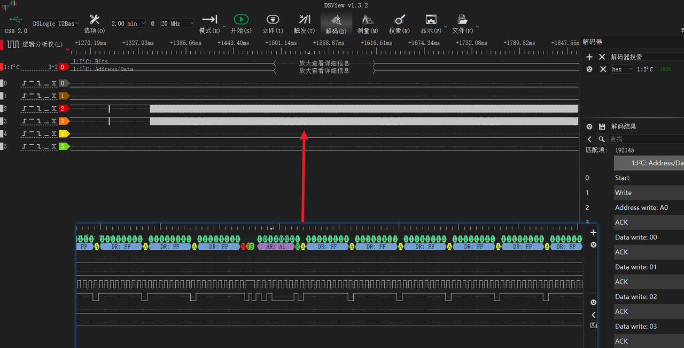Change the hex display format dropdown
This screenshot has height=348, width=684.
pyautogui.click(x=622, y=69)
